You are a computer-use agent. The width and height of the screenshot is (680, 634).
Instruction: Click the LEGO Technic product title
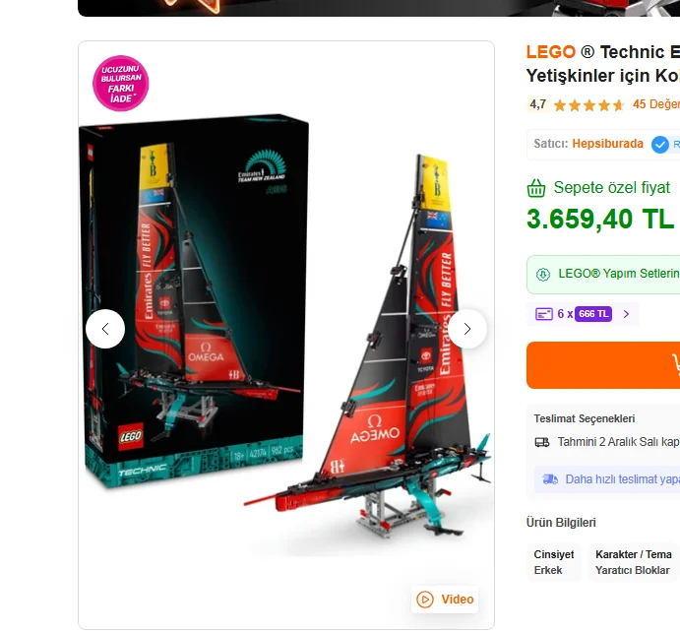602,63
